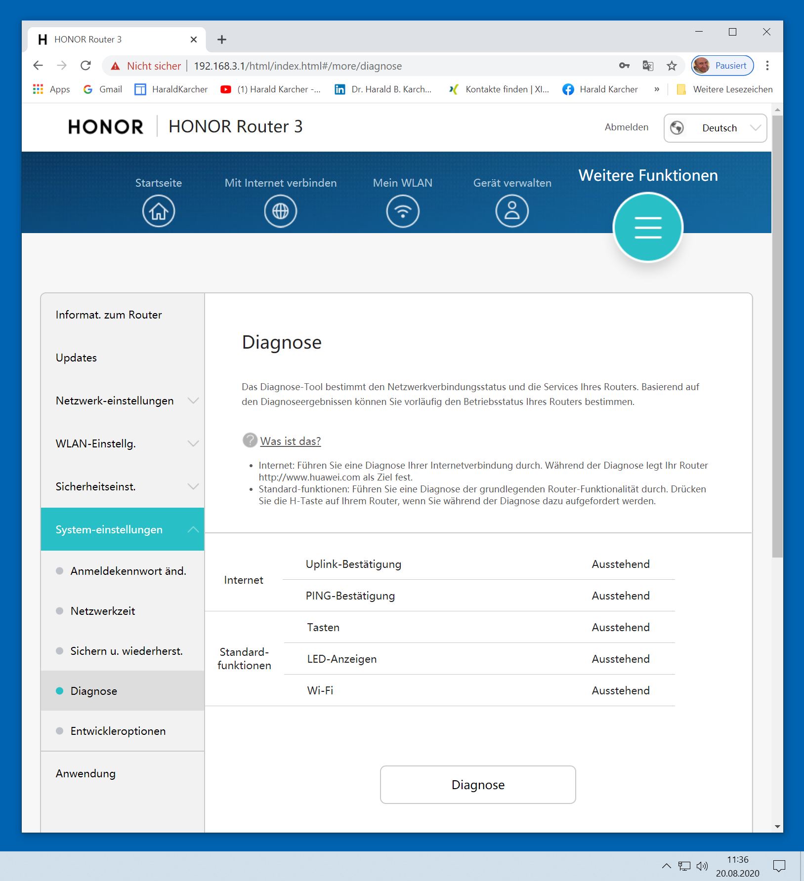
Task: Expand the WLAN-Einstellg. section
Action: click(123, 443)
